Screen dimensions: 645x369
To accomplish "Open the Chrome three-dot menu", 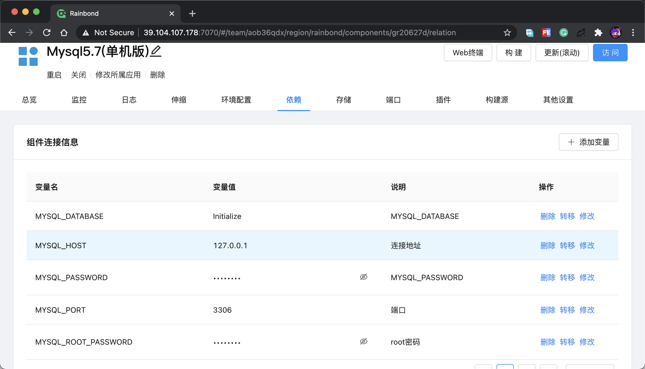I will pos(633,33).
